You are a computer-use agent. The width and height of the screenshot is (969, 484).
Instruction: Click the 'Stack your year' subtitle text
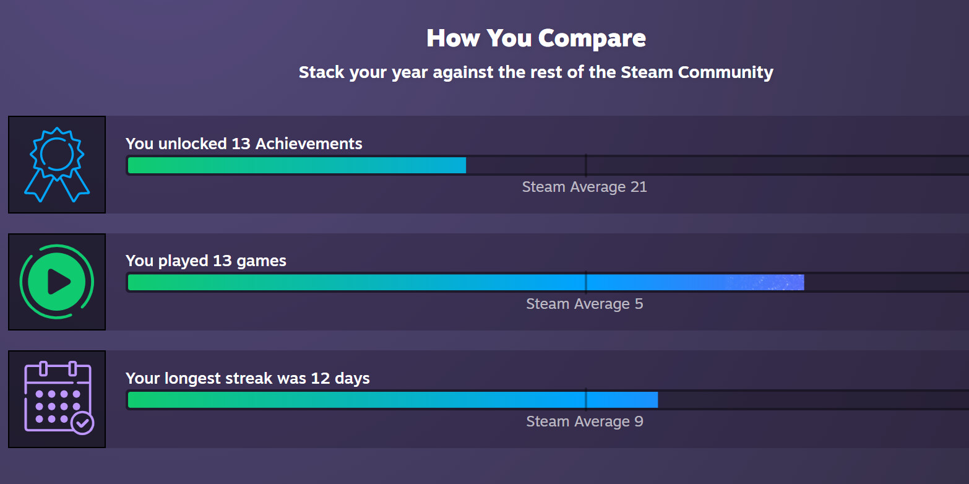[x=536, y=72]
